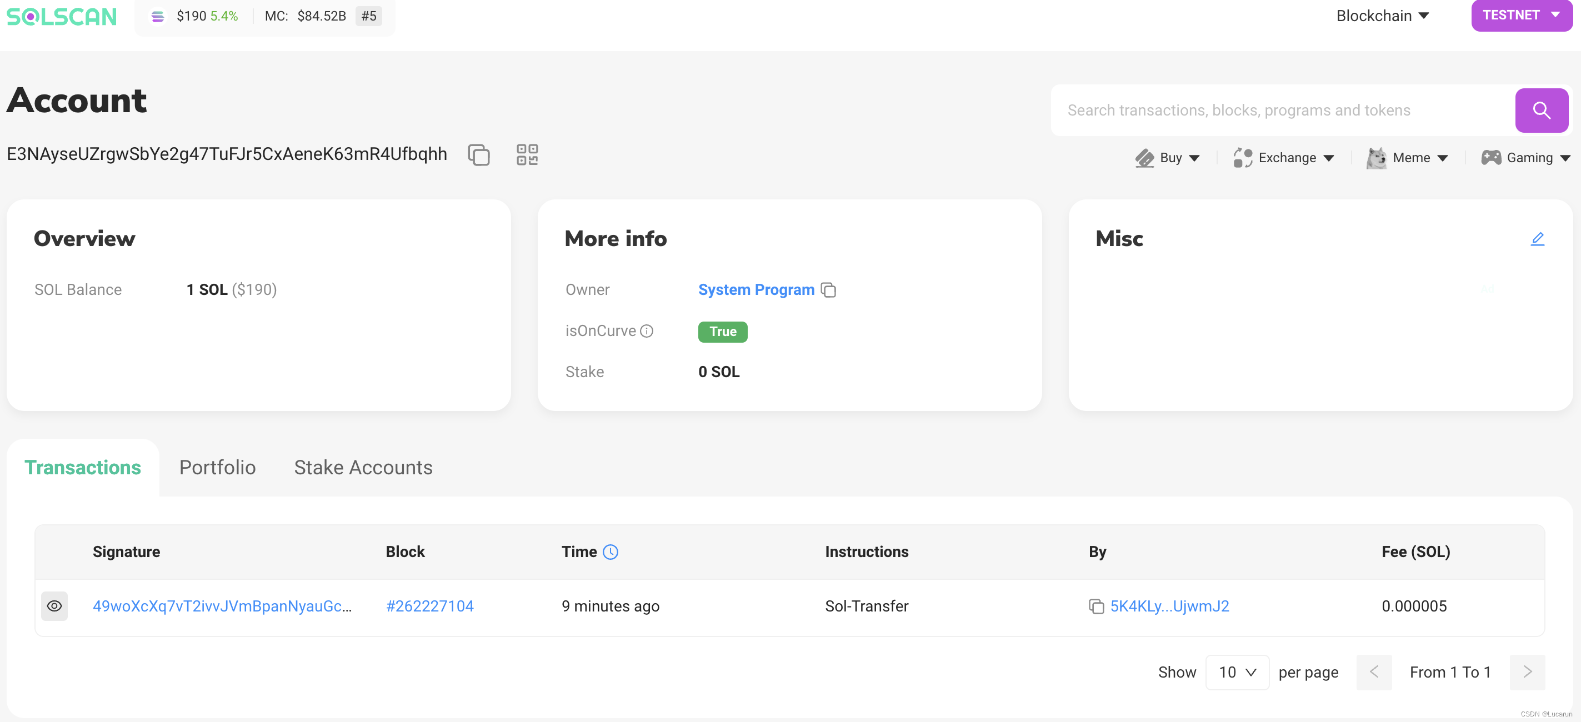This screenshot has height=722, width=1581.
Task: Toggle the transaction eye preview icon
Action: click(x=54, y=606)
